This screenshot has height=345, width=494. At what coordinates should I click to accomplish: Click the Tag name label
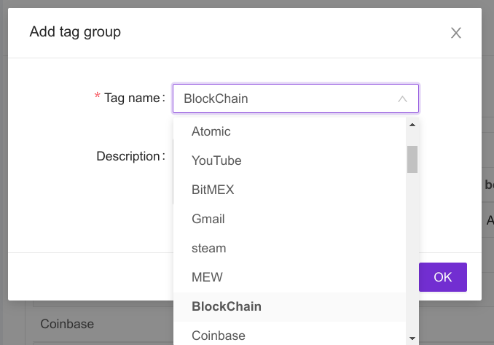133,98
